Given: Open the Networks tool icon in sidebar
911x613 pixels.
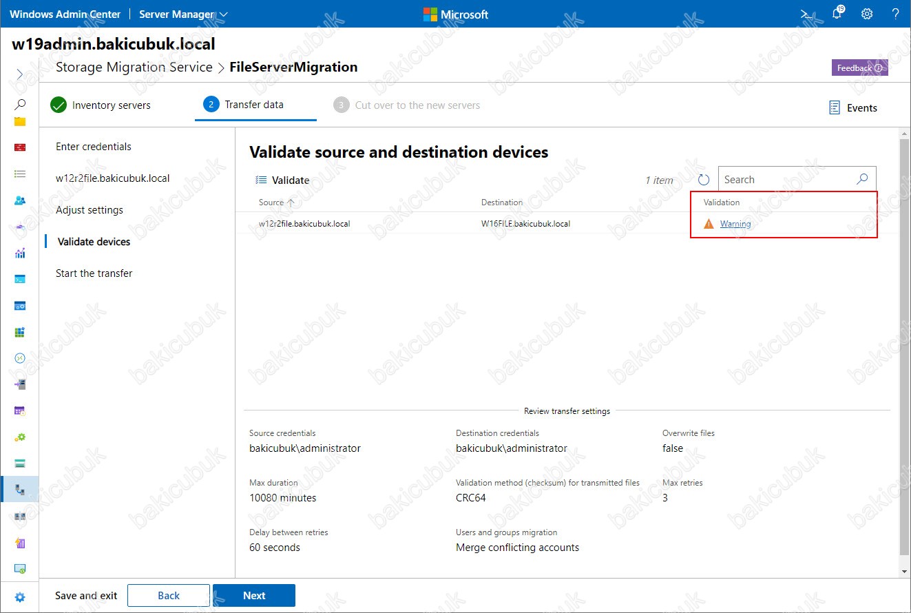Looking at the screenshot, I should click(x=20, y=227).
